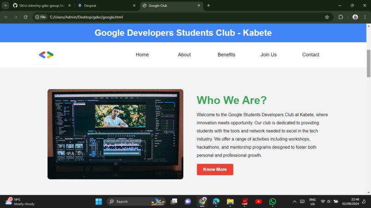Open the weather widget Mostly cloudy
371x208 pixels.
click(x=20, y=202)
